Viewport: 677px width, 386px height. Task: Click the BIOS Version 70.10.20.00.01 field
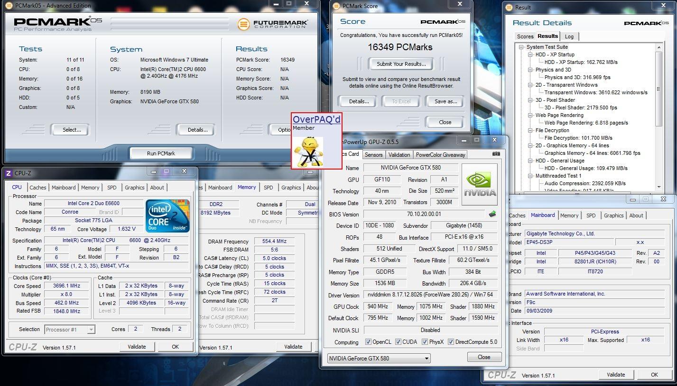click(x=424, y=214)
